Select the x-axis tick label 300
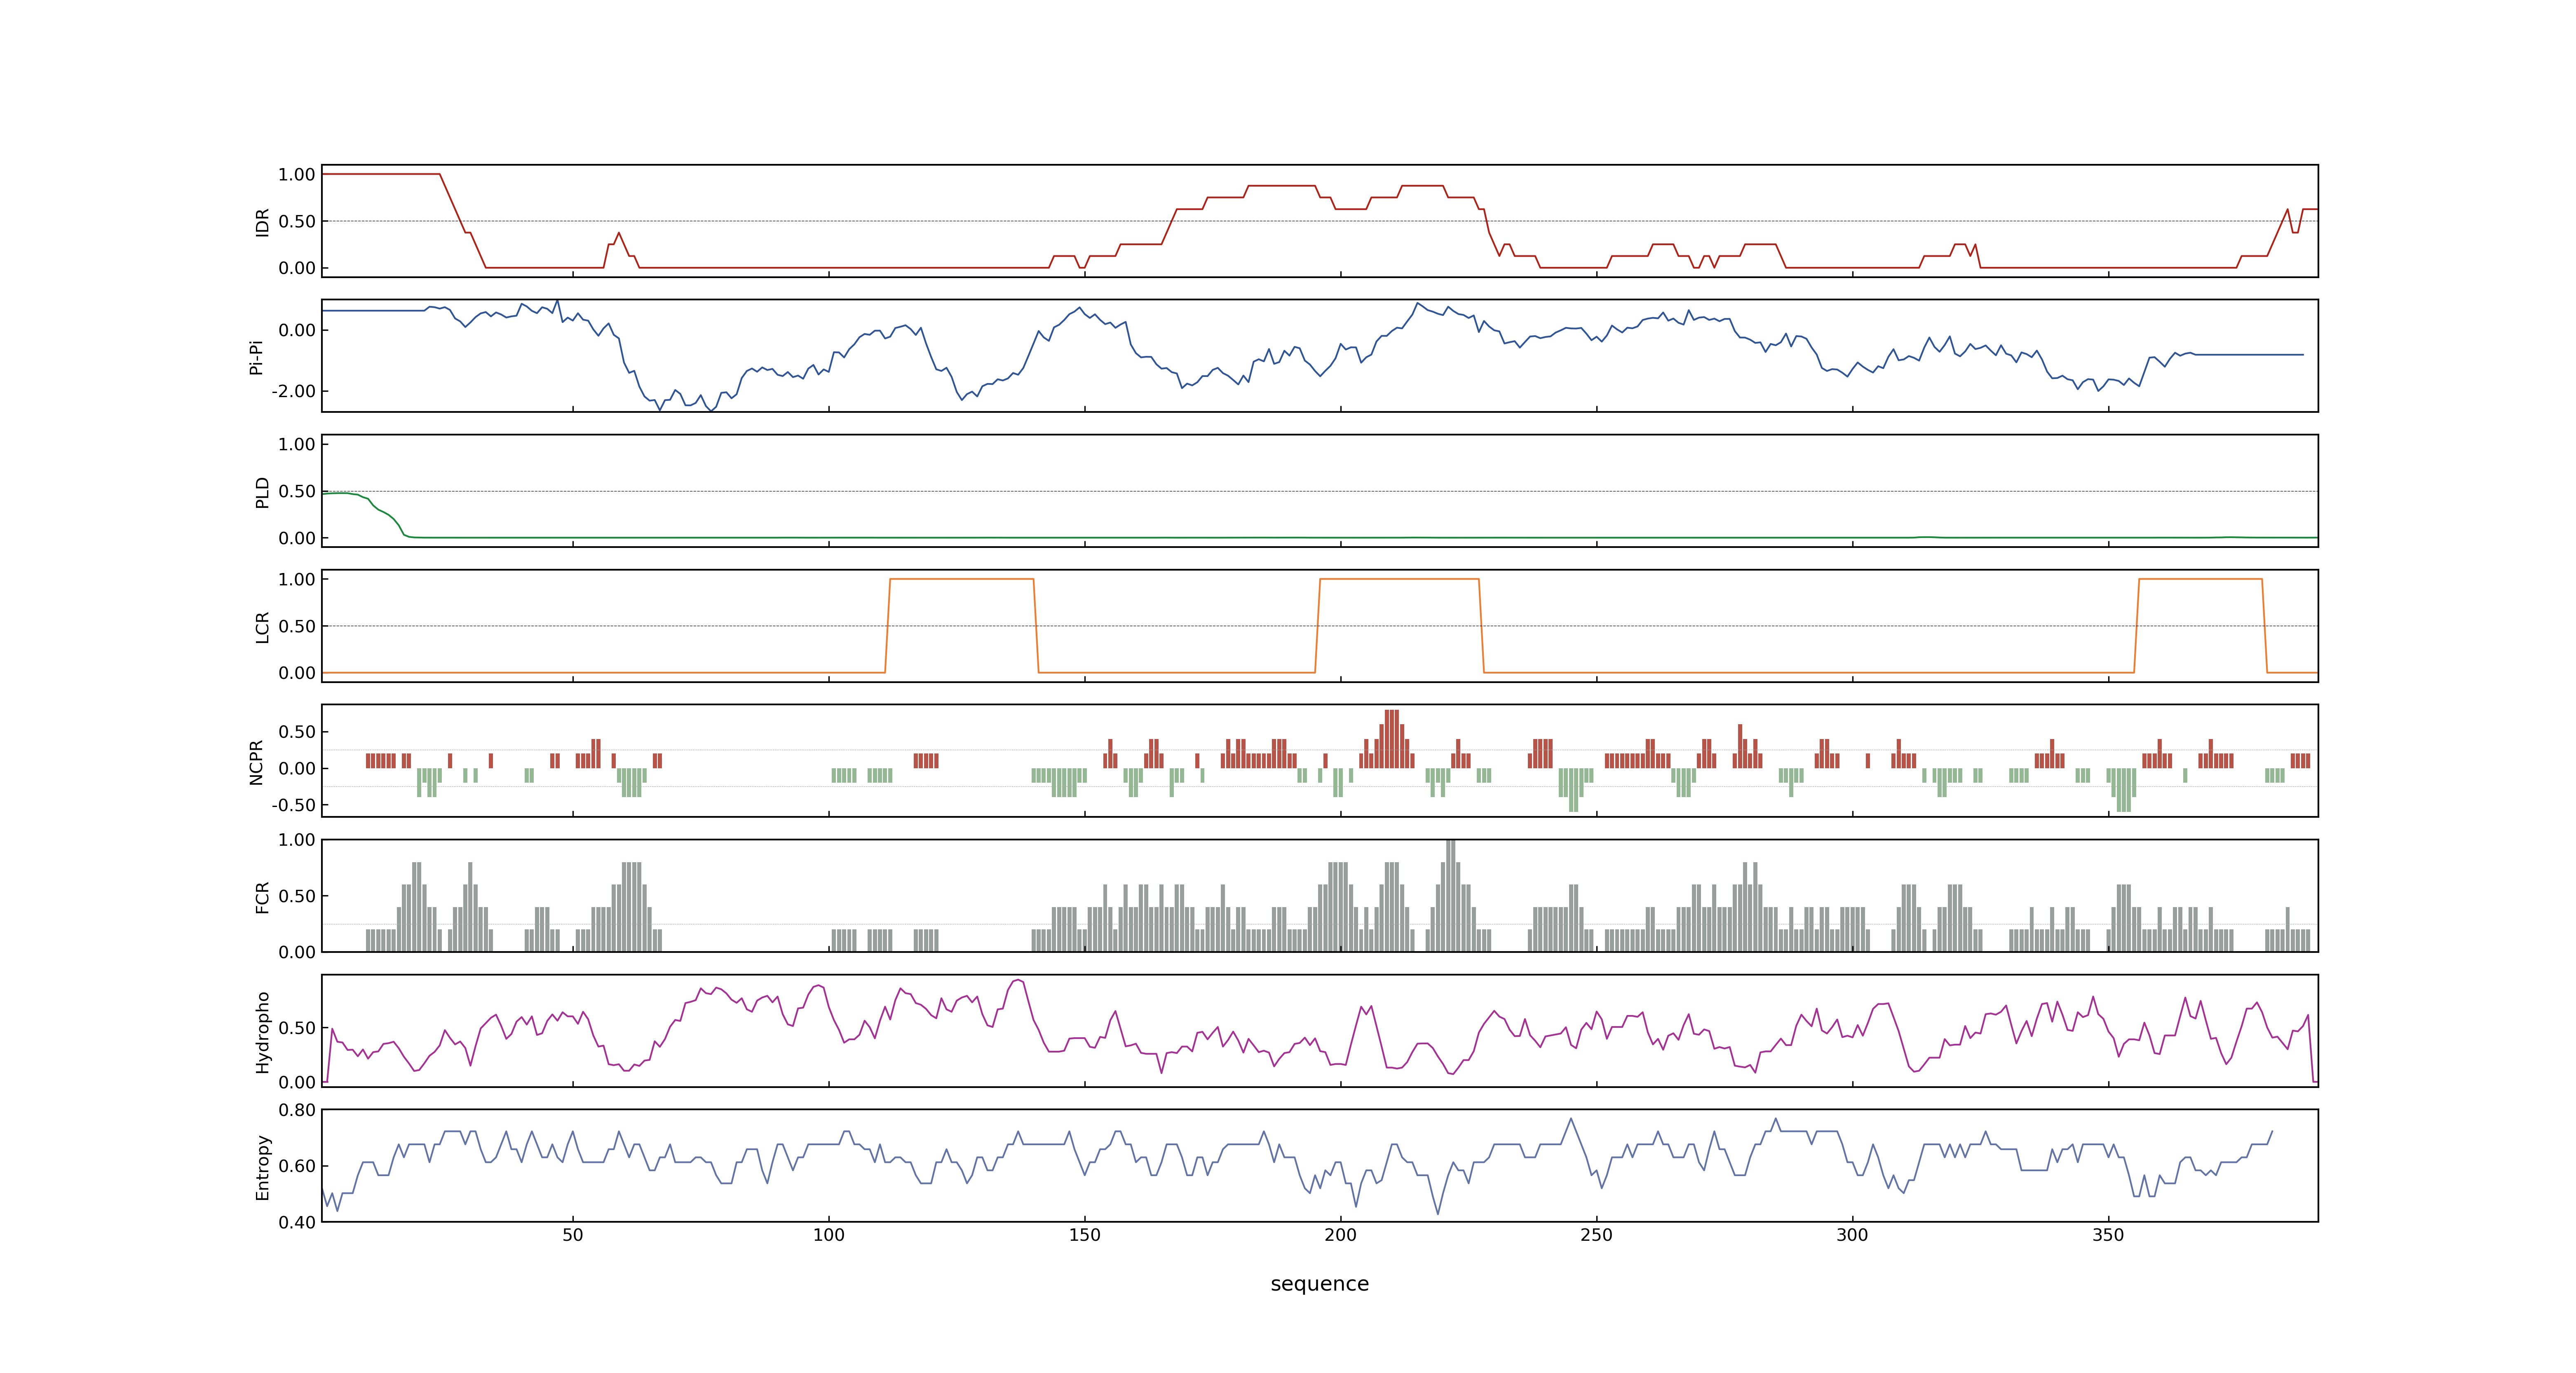This screenshot has height=1373, width=2576. point(1853,1235)
